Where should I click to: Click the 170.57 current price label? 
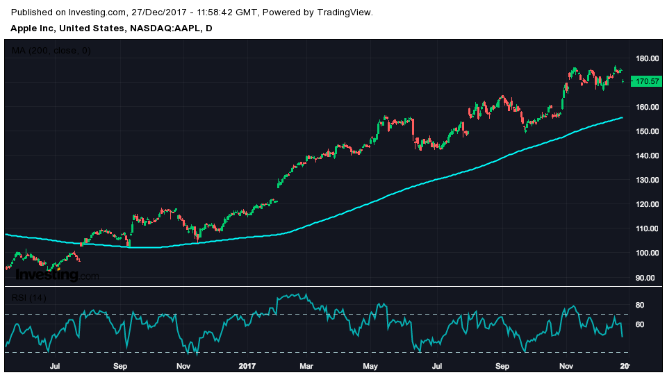tap(645, 81)
